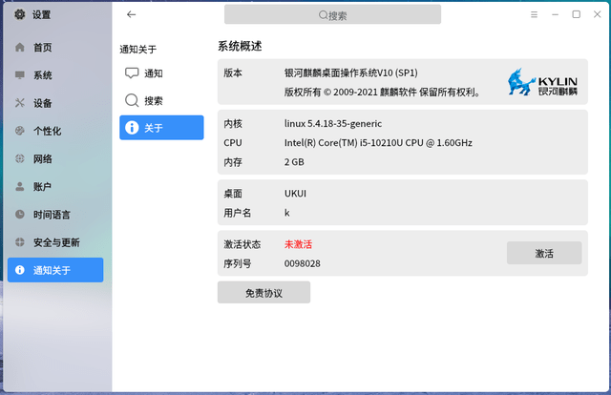Click the 通知关于 heading above sub-items
This screenshot has width=611, height=395.
coord(137,50)
